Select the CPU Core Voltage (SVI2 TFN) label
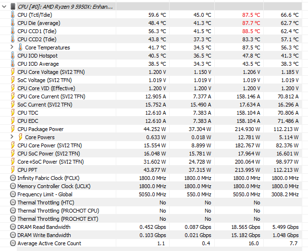The width and height of the screenshot is (308, 251). point(51,72)
